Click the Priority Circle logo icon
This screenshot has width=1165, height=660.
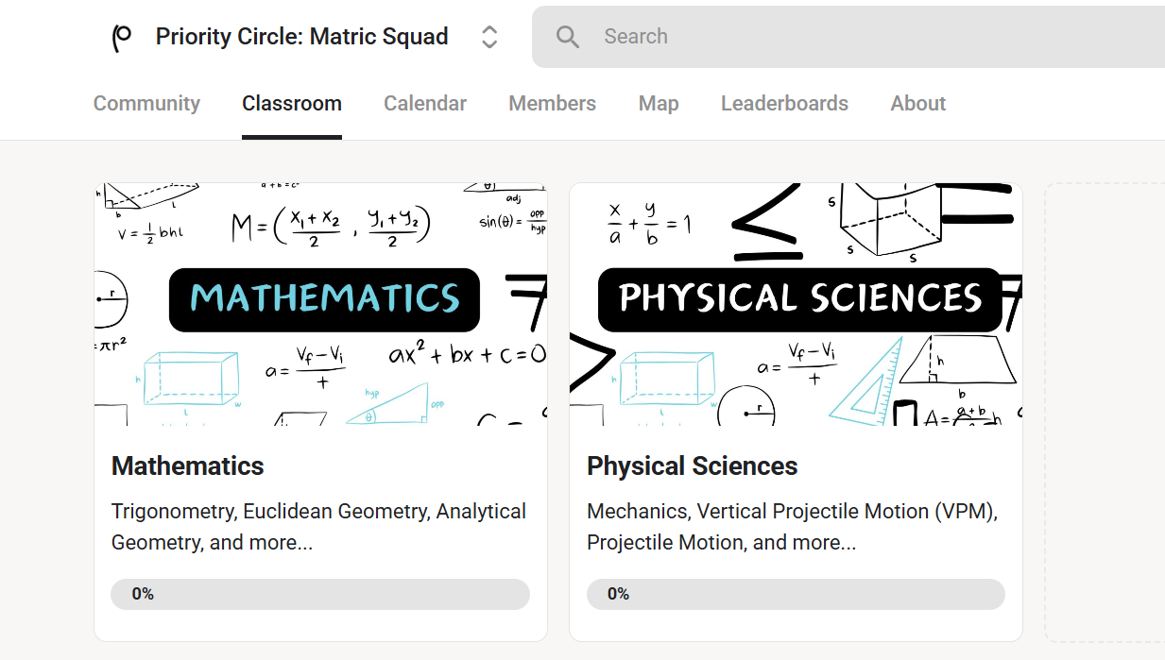tap(122, 38)
